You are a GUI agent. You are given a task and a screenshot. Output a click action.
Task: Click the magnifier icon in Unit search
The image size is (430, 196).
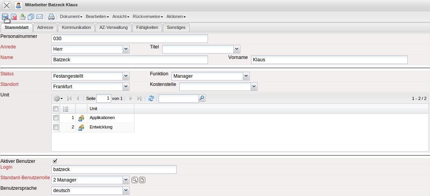(x=202, y=98)
